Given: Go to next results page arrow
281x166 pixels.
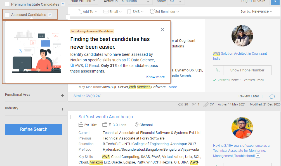Looking at the screenshot, I should point(275,2).
